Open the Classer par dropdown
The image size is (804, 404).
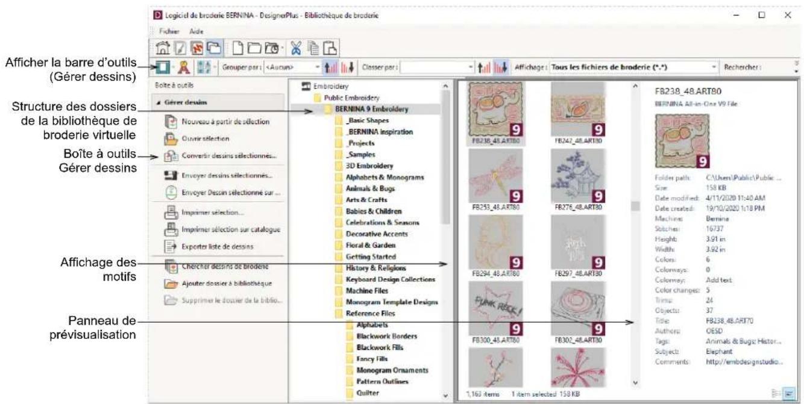coord(471,67)
